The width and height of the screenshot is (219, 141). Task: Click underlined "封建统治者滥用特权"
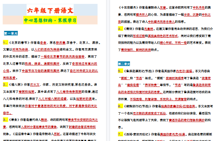(x=82, y=127)
